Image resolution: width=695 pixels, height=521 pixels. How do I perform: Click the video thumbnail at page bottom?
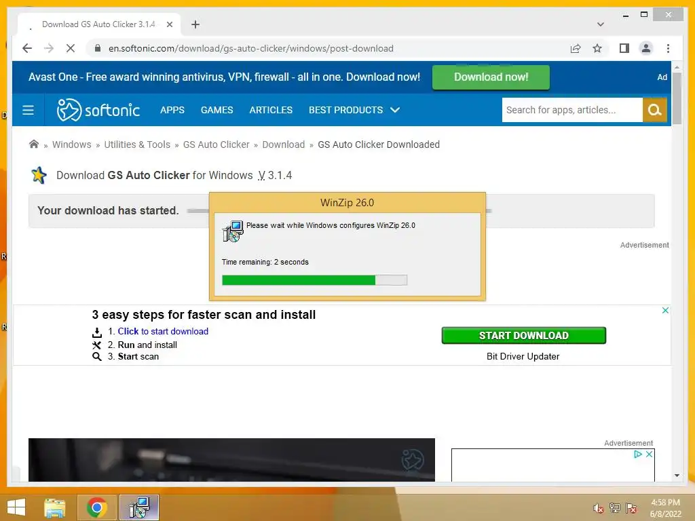[231, 460]
